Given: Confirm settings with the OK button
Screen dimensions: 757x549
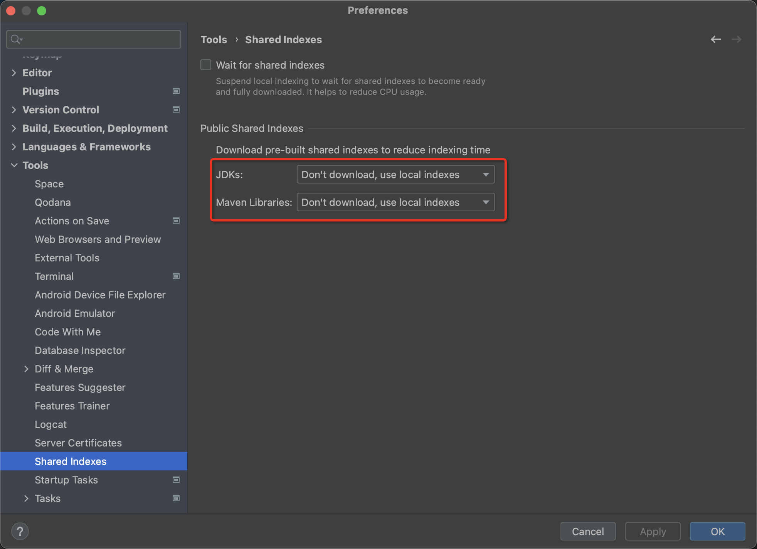Looking at the screenshot, I should [x=717, y=531].
